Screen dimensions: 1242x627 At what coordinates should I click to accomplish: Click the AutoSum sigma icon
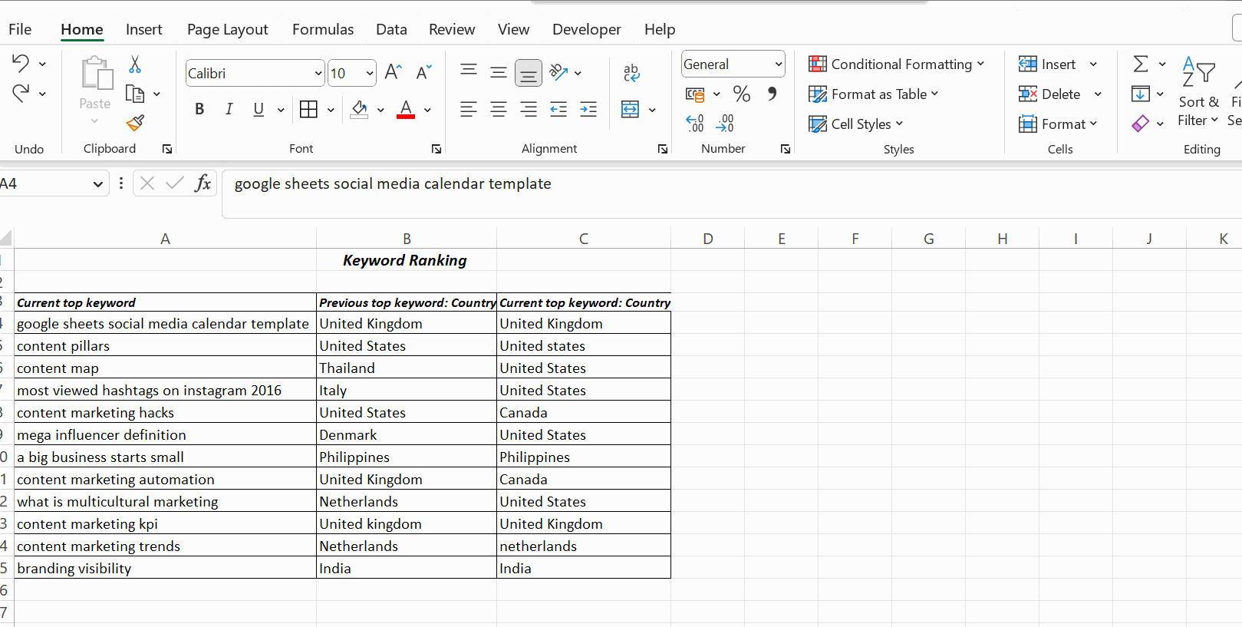pos(1141,64)
